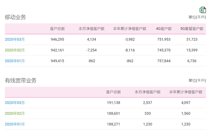The image size is (215, 134).
Task: Select the 946,295 customer total cell
Action: (x=57, y=39)
